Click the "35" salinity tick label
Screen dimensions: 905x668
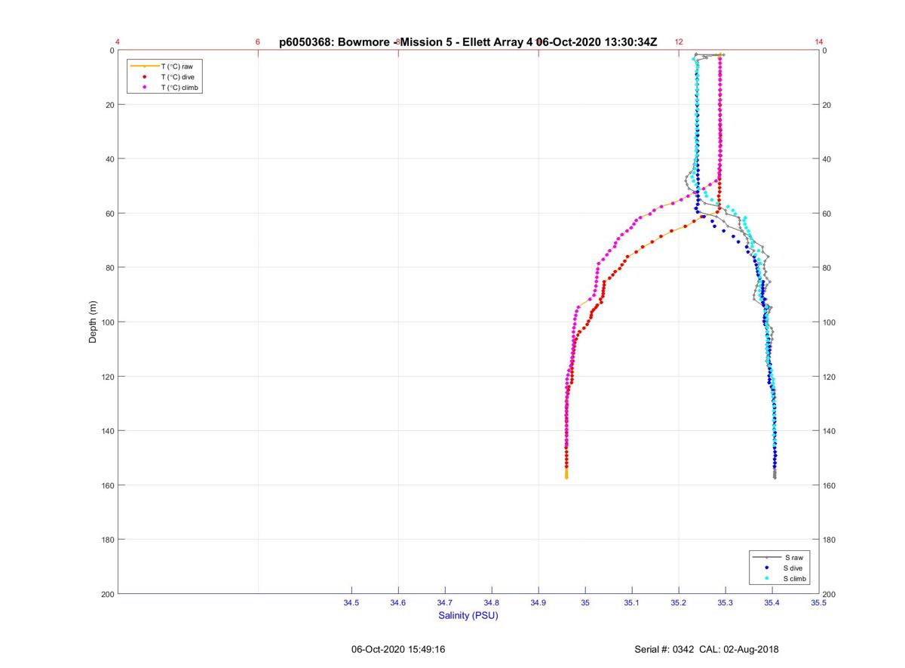[x=585, y=602]
